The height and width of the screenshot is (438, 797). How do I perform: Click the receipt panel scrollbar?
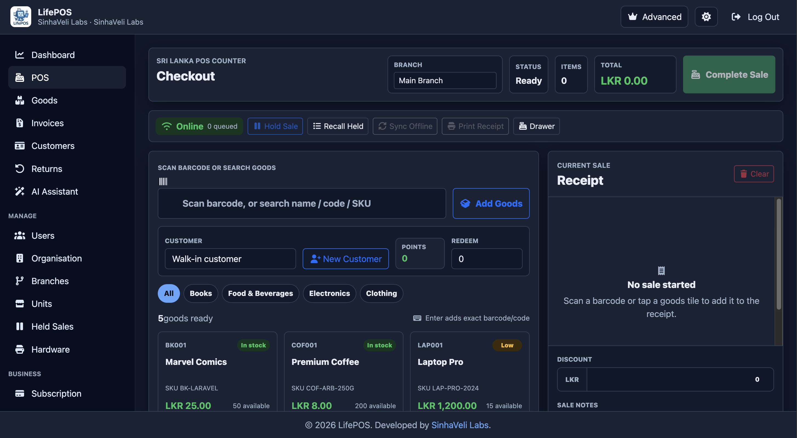click(778, 254)
